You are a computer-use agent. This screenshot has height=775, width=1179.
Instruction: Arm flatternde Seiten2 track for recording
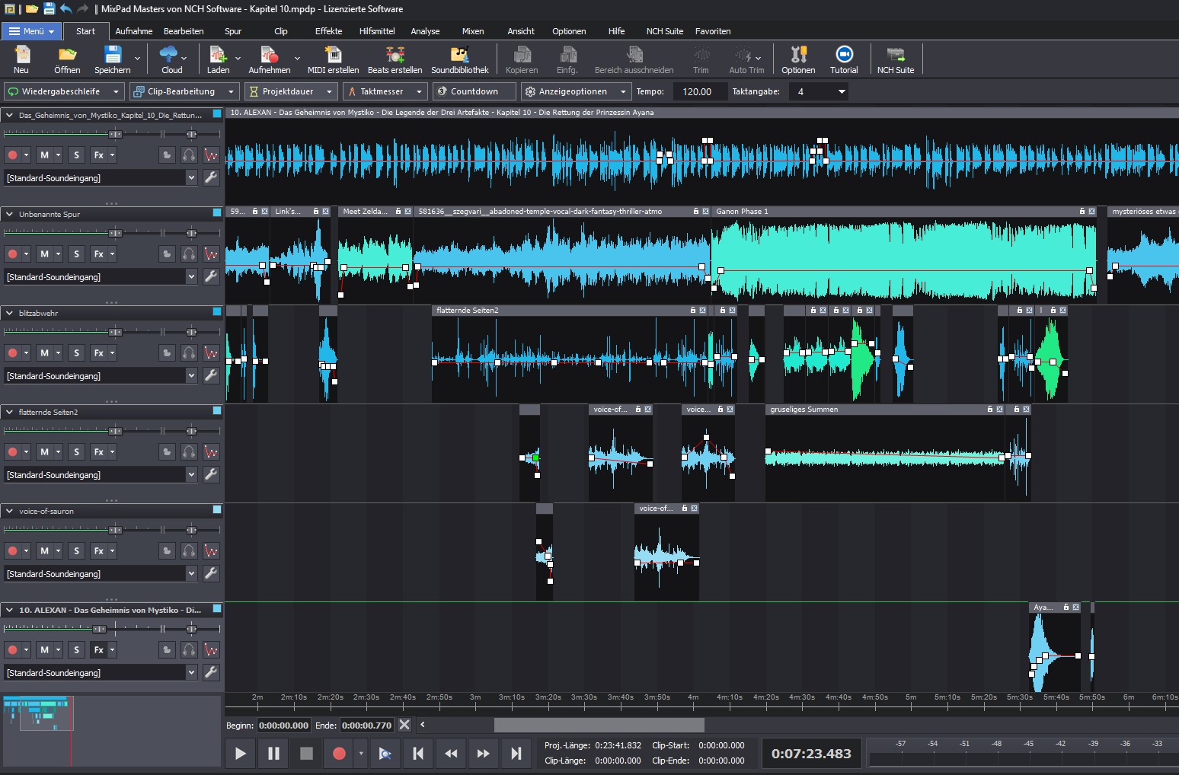(14, 451)
